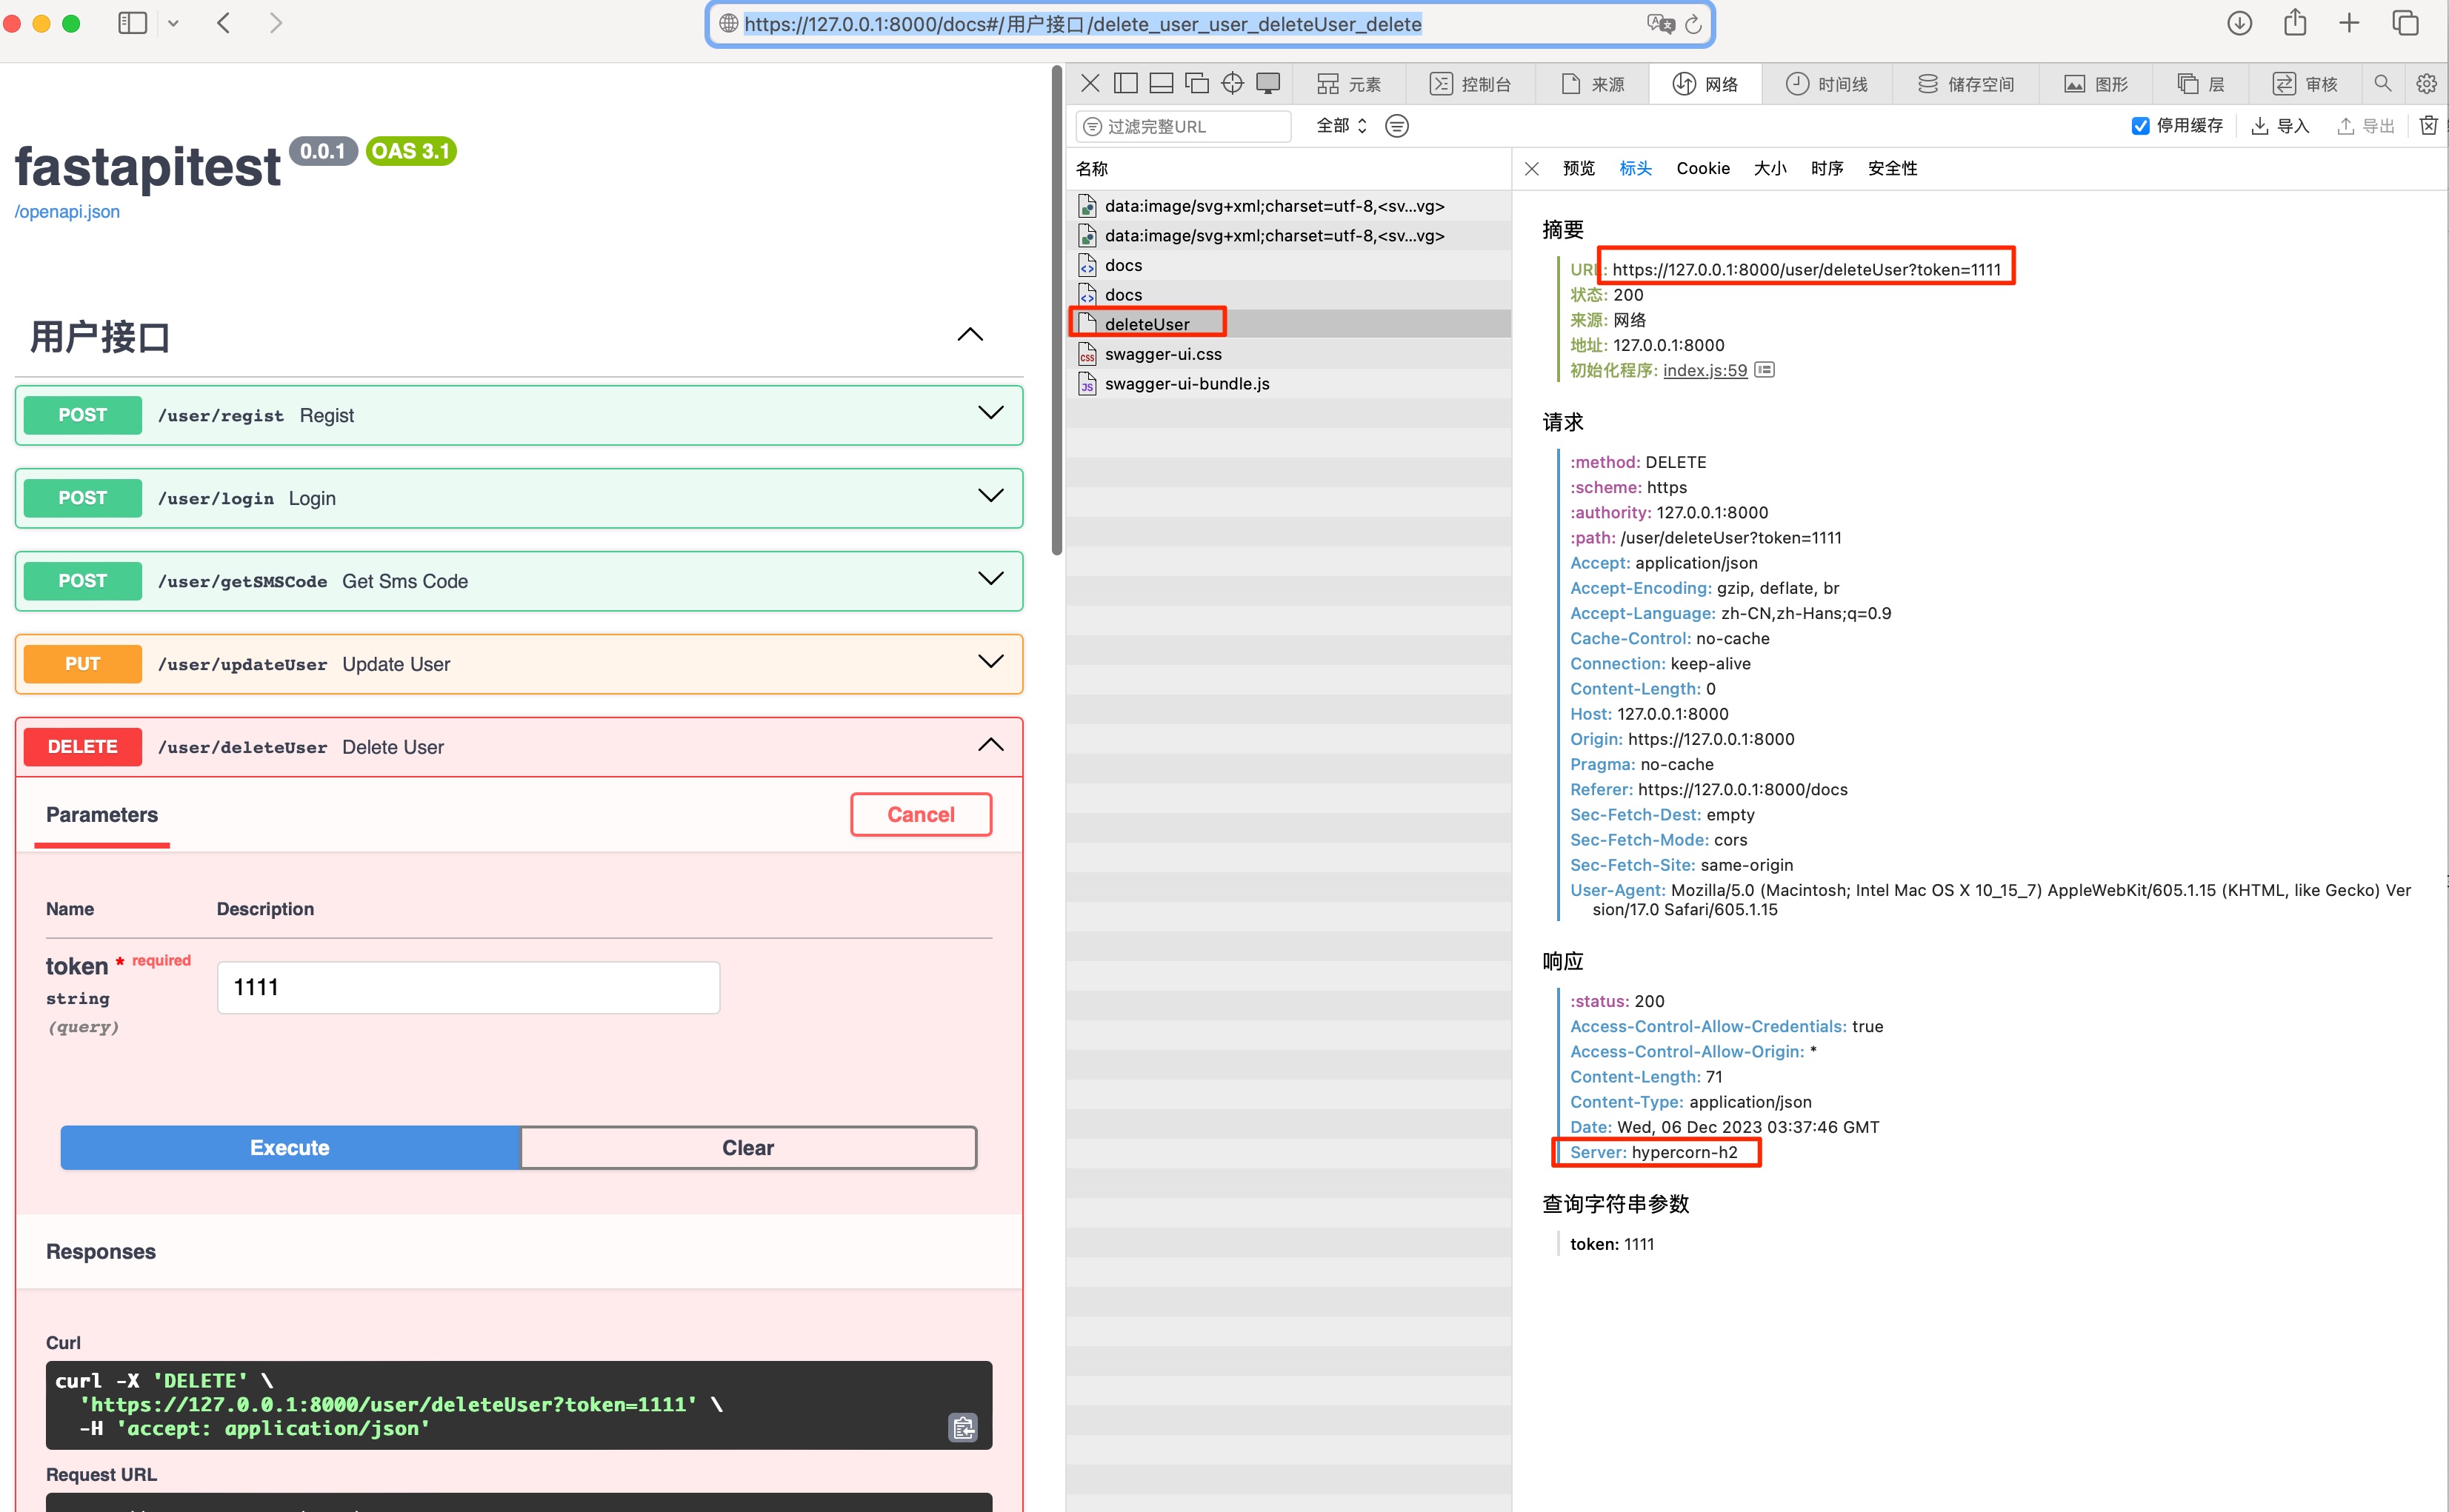Open a new Safari tab
The width and height of the screenshot is (2449, 1512).
2350,23
